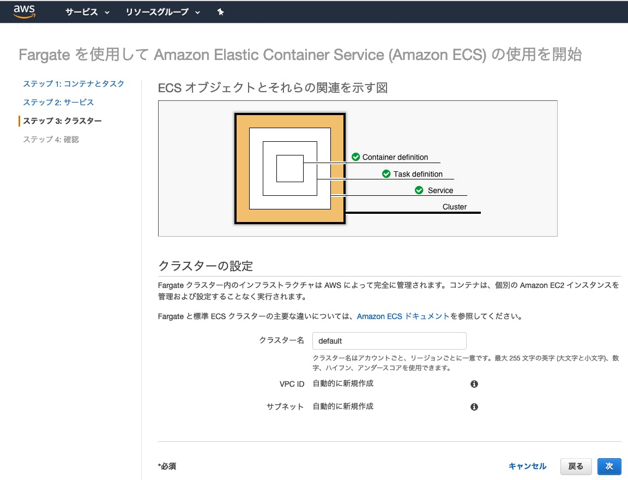The image size is (628, 480).
Task: Select ステップ 4: 確認 step
Action: click(51, 140)
